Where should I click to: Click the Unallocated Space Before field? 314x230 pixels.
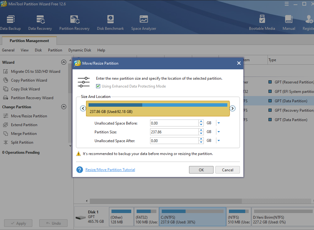pos(174,123)
